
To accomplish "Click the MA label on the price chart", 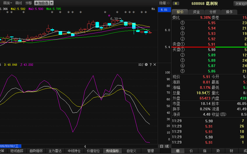I will pyautogui.click(x=153, y=9).
